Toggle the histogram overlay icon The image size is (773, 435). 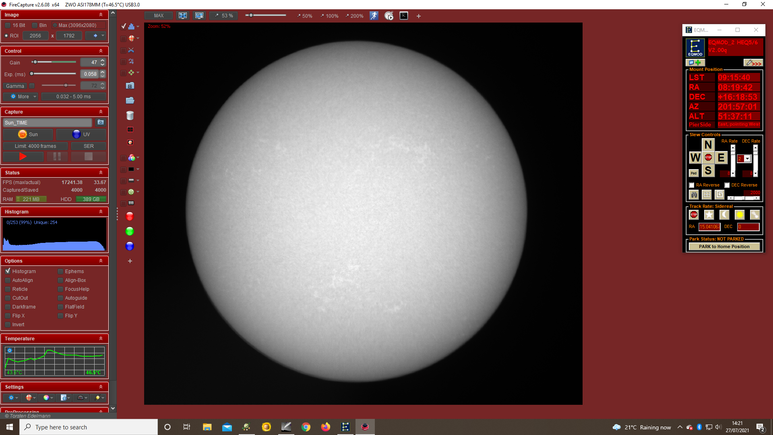131,27
